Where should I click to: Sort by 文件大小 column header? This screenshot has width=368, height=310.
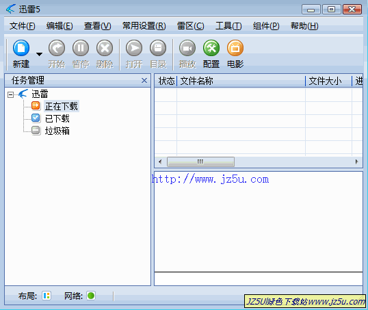328,81
